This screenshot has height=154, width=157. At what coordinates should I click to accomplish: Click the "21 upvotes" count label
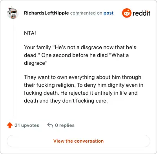pos(27,125)
